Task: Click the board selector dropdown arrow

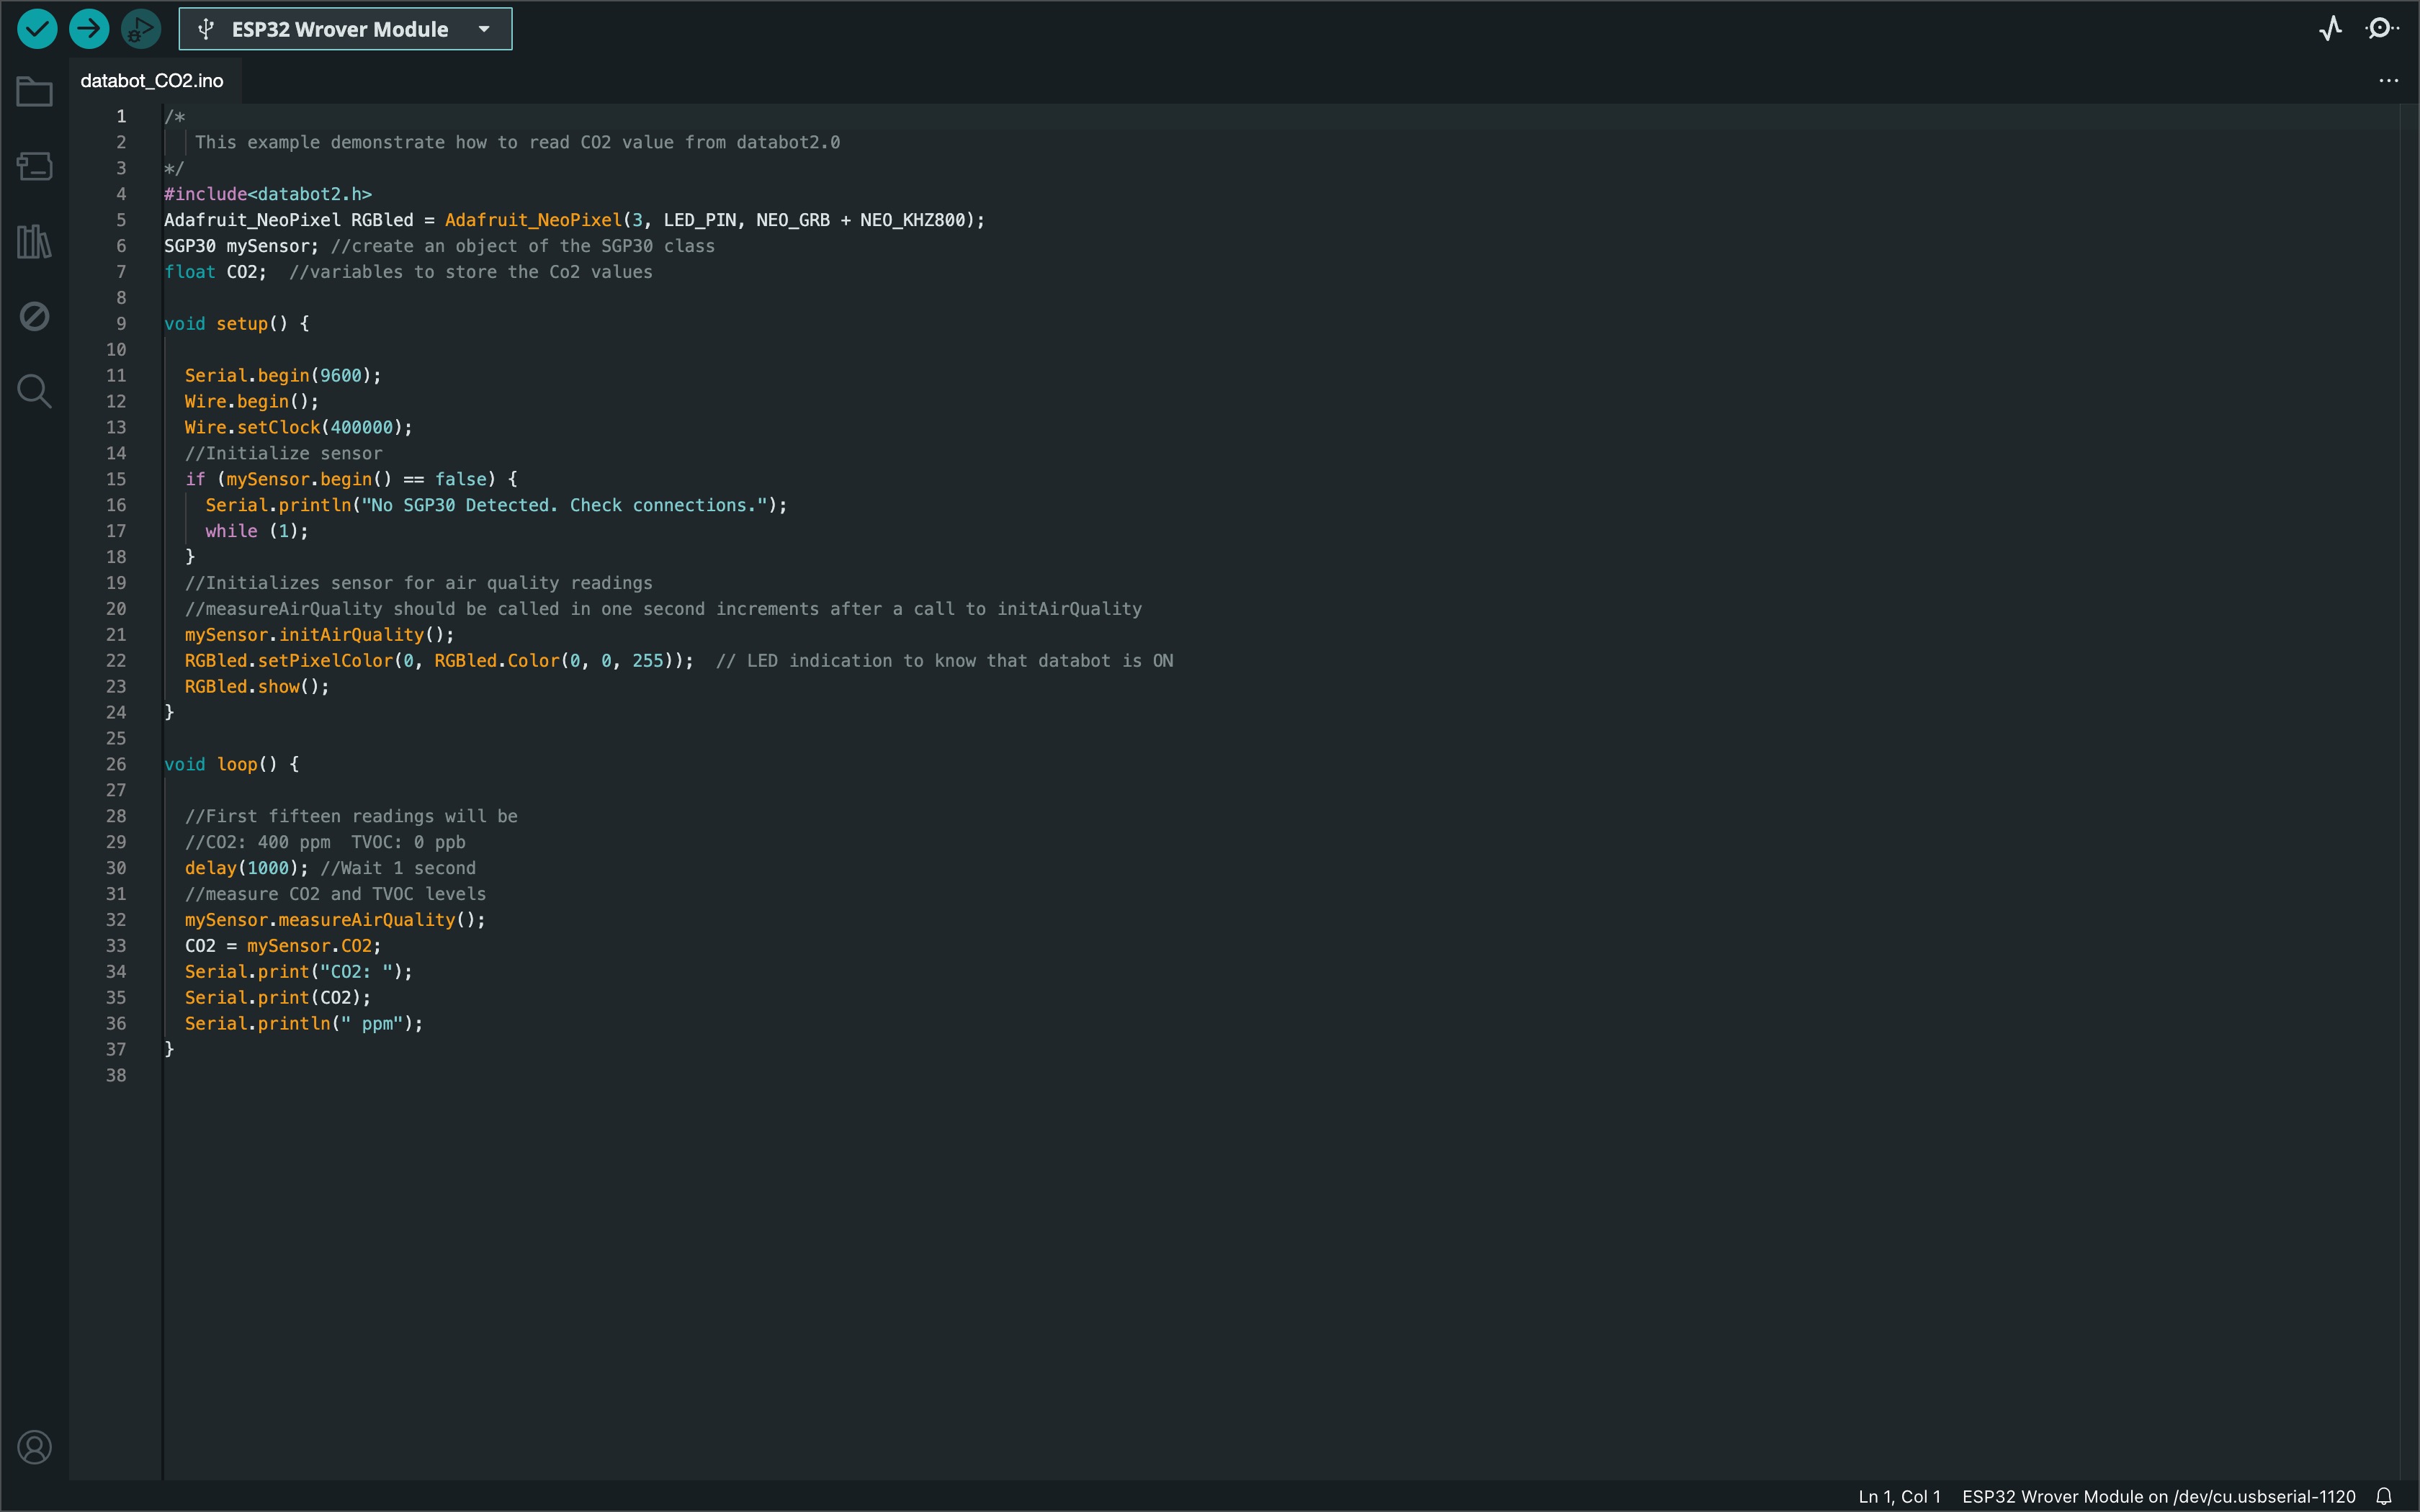Action: tap(484, 29)
